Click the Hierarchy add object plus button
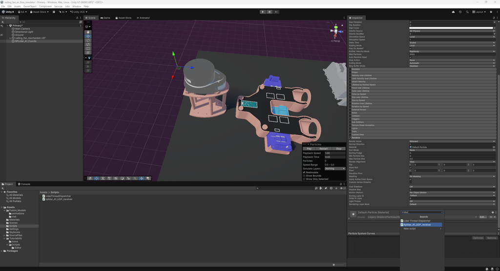This screenshot has height=271, width=500. [2, 22]
